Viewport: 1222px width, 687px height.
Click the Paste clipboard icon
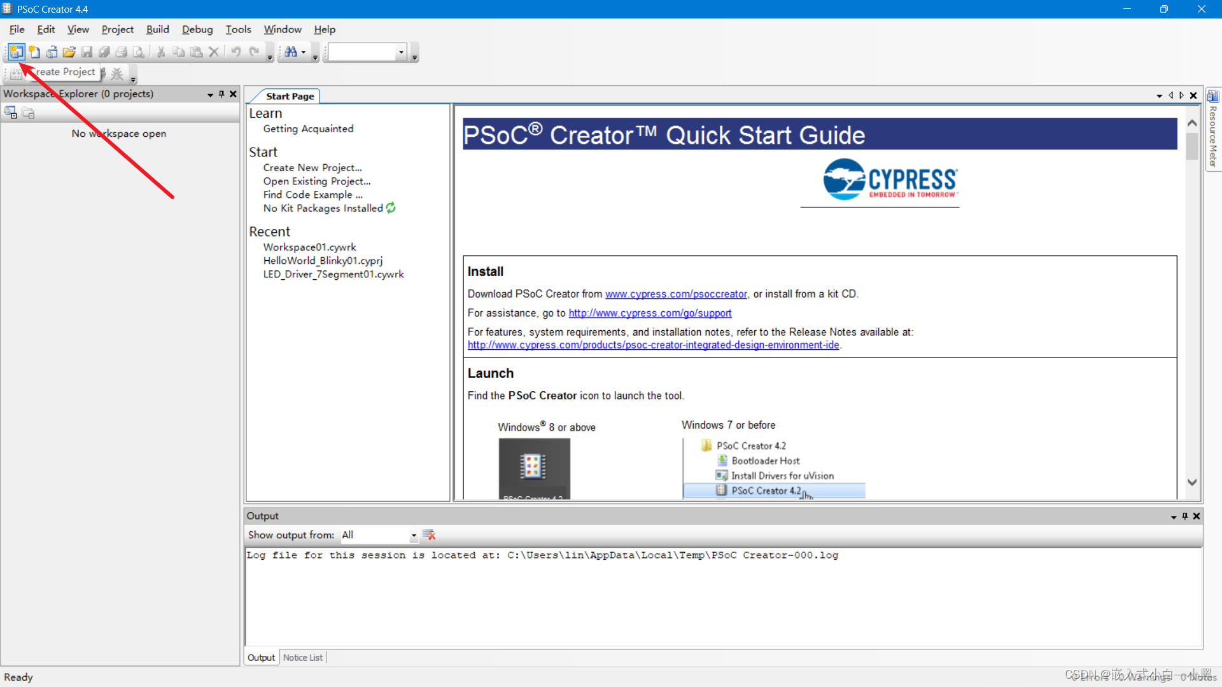coord(197,52)
